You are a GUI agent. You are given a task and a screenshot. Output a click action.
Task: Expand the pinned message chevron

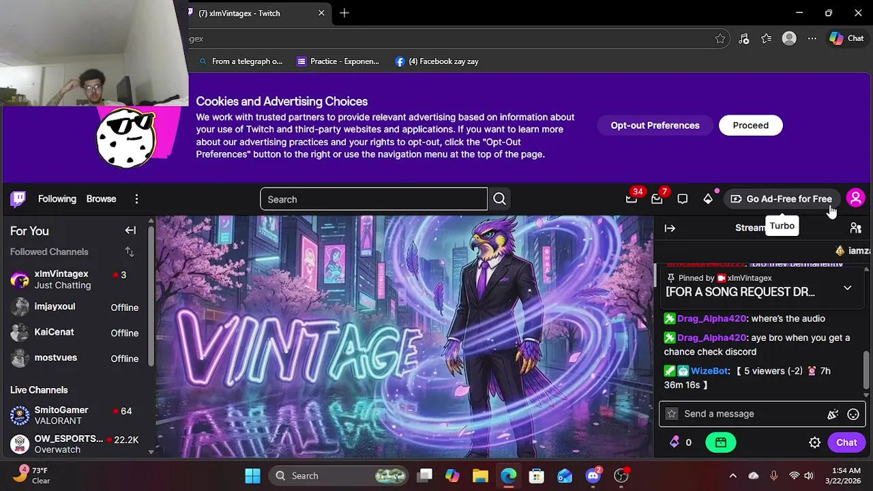(x=847, y=288)
